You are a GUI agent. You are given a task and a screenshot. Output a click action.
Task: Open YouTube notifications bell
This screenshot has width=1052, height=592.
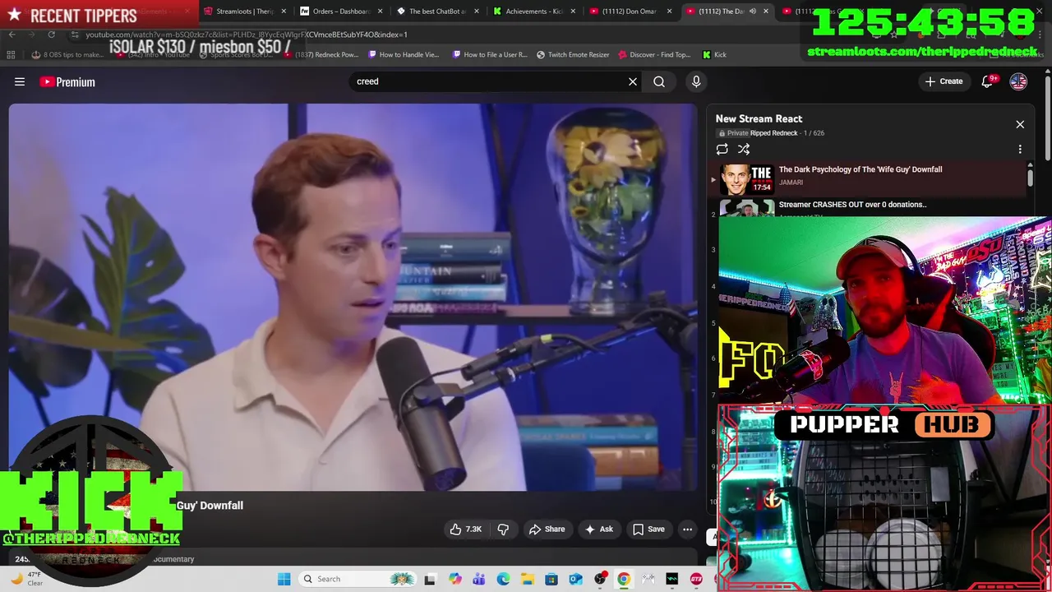(987, 81)
